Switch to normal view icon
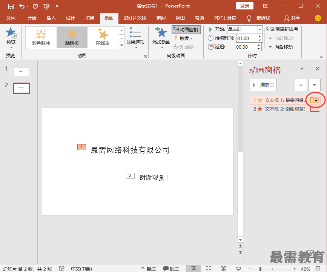The width and height of the screenshot is (327, 272). pyautogui.click(x=193, y=269)
